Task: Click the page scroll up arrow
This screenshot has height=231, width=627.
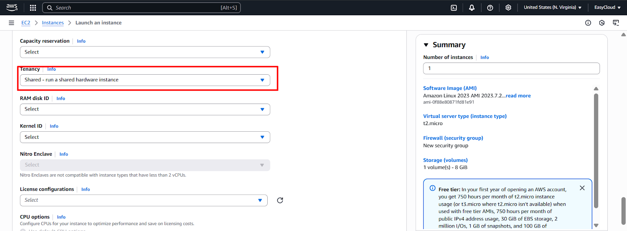Action: click(x=623, y=35)
